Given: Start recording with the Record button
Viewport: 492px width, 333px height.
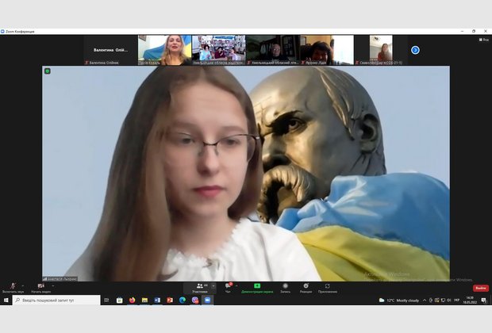Looking at the screenshot, I should coord(285,287).
